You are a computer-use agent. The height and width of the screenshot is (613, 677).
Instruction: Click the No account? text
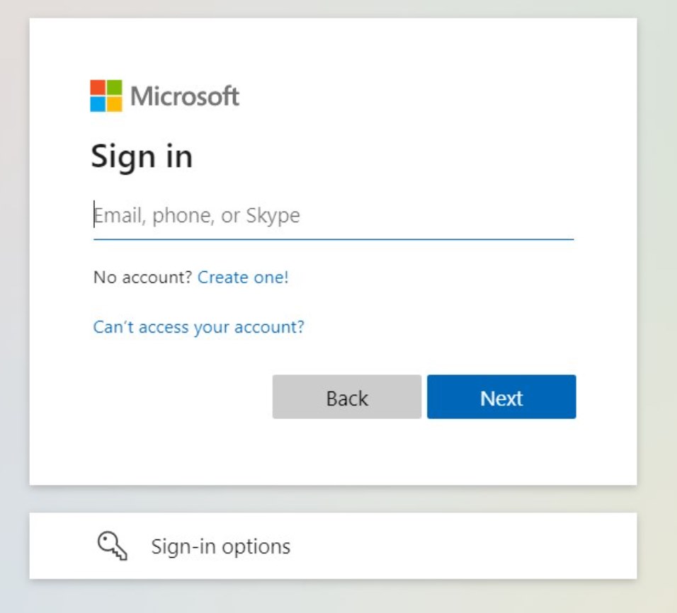(142, 277)
